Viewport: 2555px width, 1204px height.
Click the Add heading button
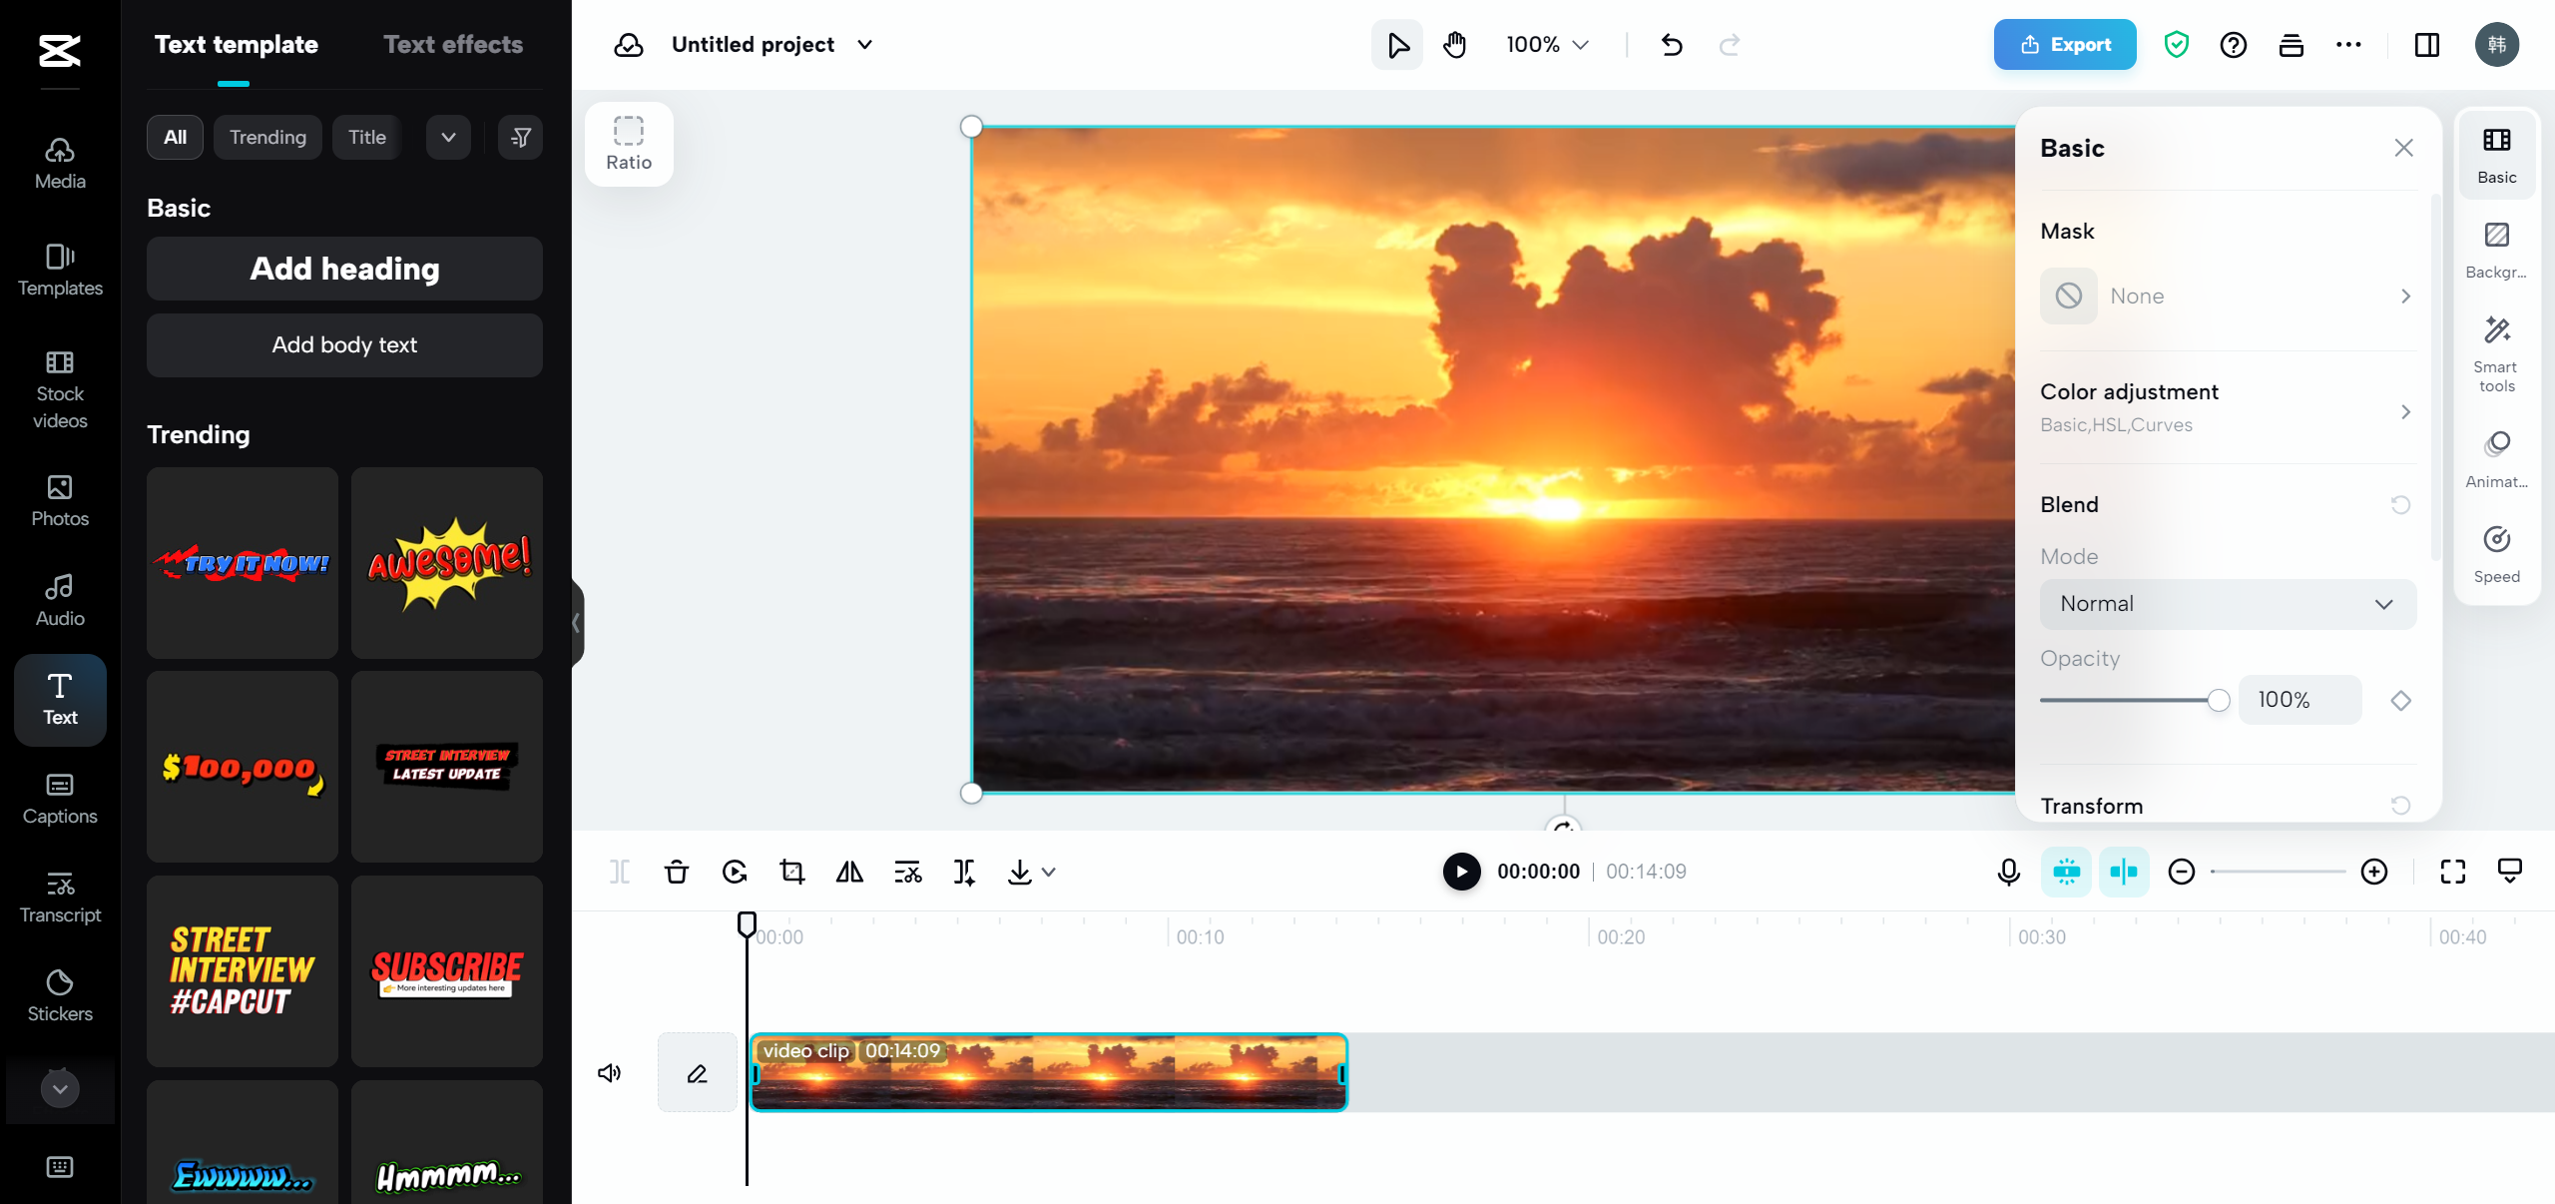[x=343, y=268]
